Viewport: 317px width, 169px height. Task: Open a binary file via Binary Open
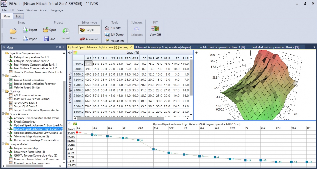click(x=13, y=33)
